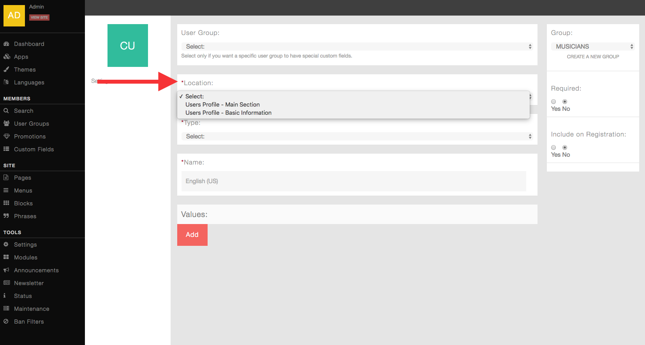Image resolution: width=645 pixels, height=345 pixels.
Task: Click the Status info icon
Action: coord(5,296)
